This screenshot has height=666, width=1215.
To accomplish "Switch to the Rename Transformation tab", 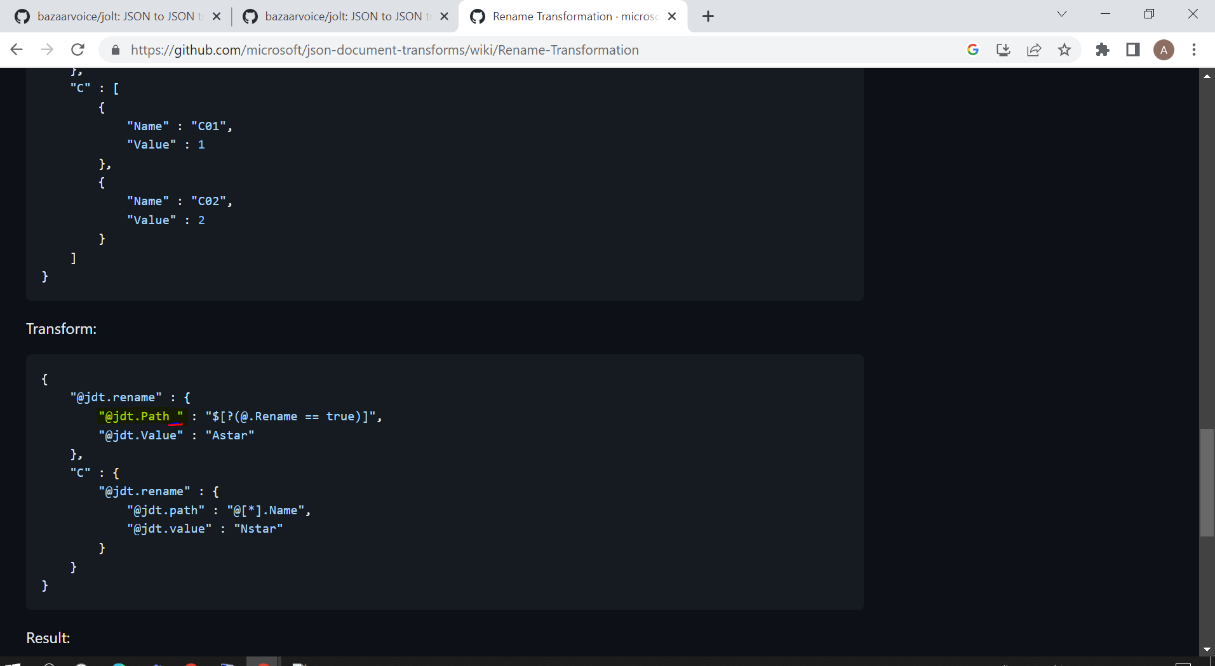I will pyautogui.click(x=565, y=16).
